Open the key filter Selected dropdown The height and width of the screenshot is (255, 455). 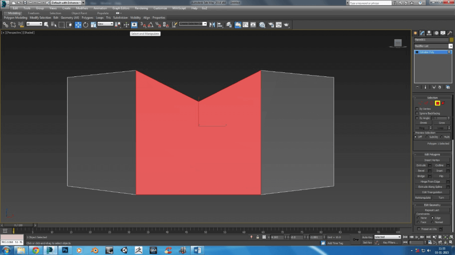tap(387, 237)
